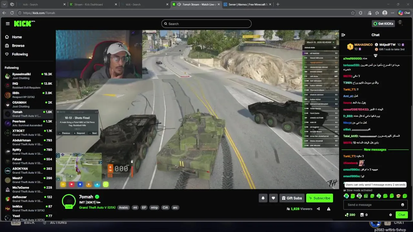The image size is (413, 232).
Task: Open browser settings and more menu
Action: tap(392, 13)
